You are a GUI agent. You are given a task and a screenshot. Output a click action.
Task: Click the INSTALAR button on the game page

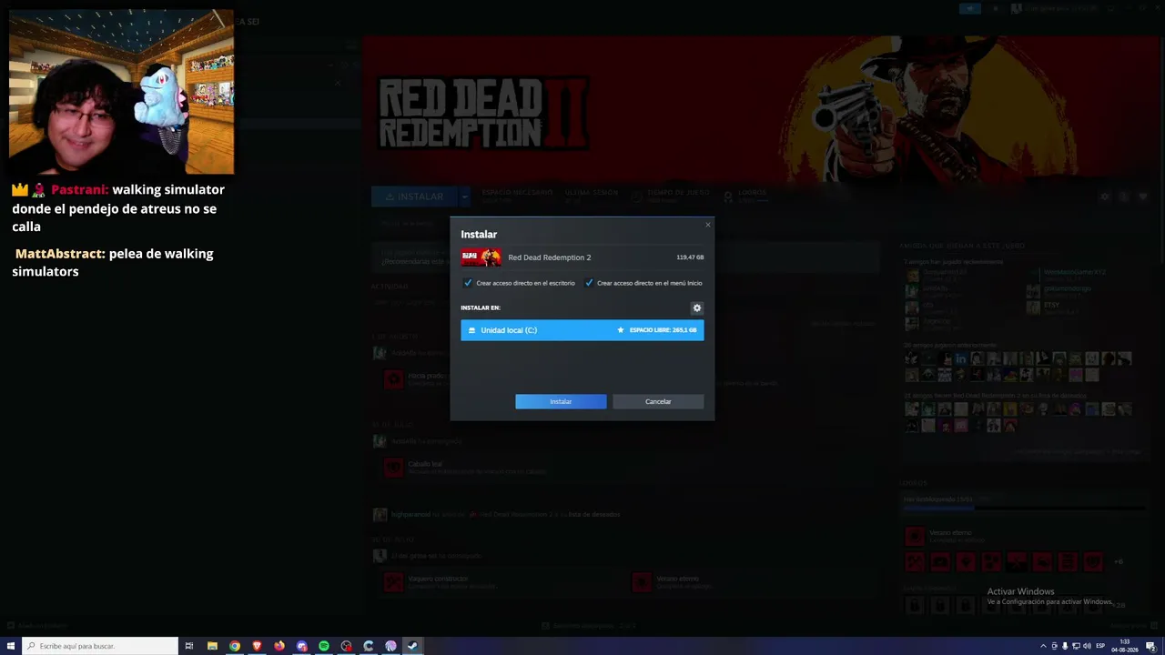pyautogui.click(x=414, y=196)
